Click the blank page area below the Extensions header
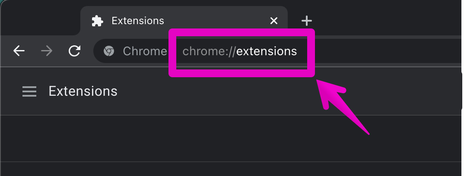 click(216, 138)
